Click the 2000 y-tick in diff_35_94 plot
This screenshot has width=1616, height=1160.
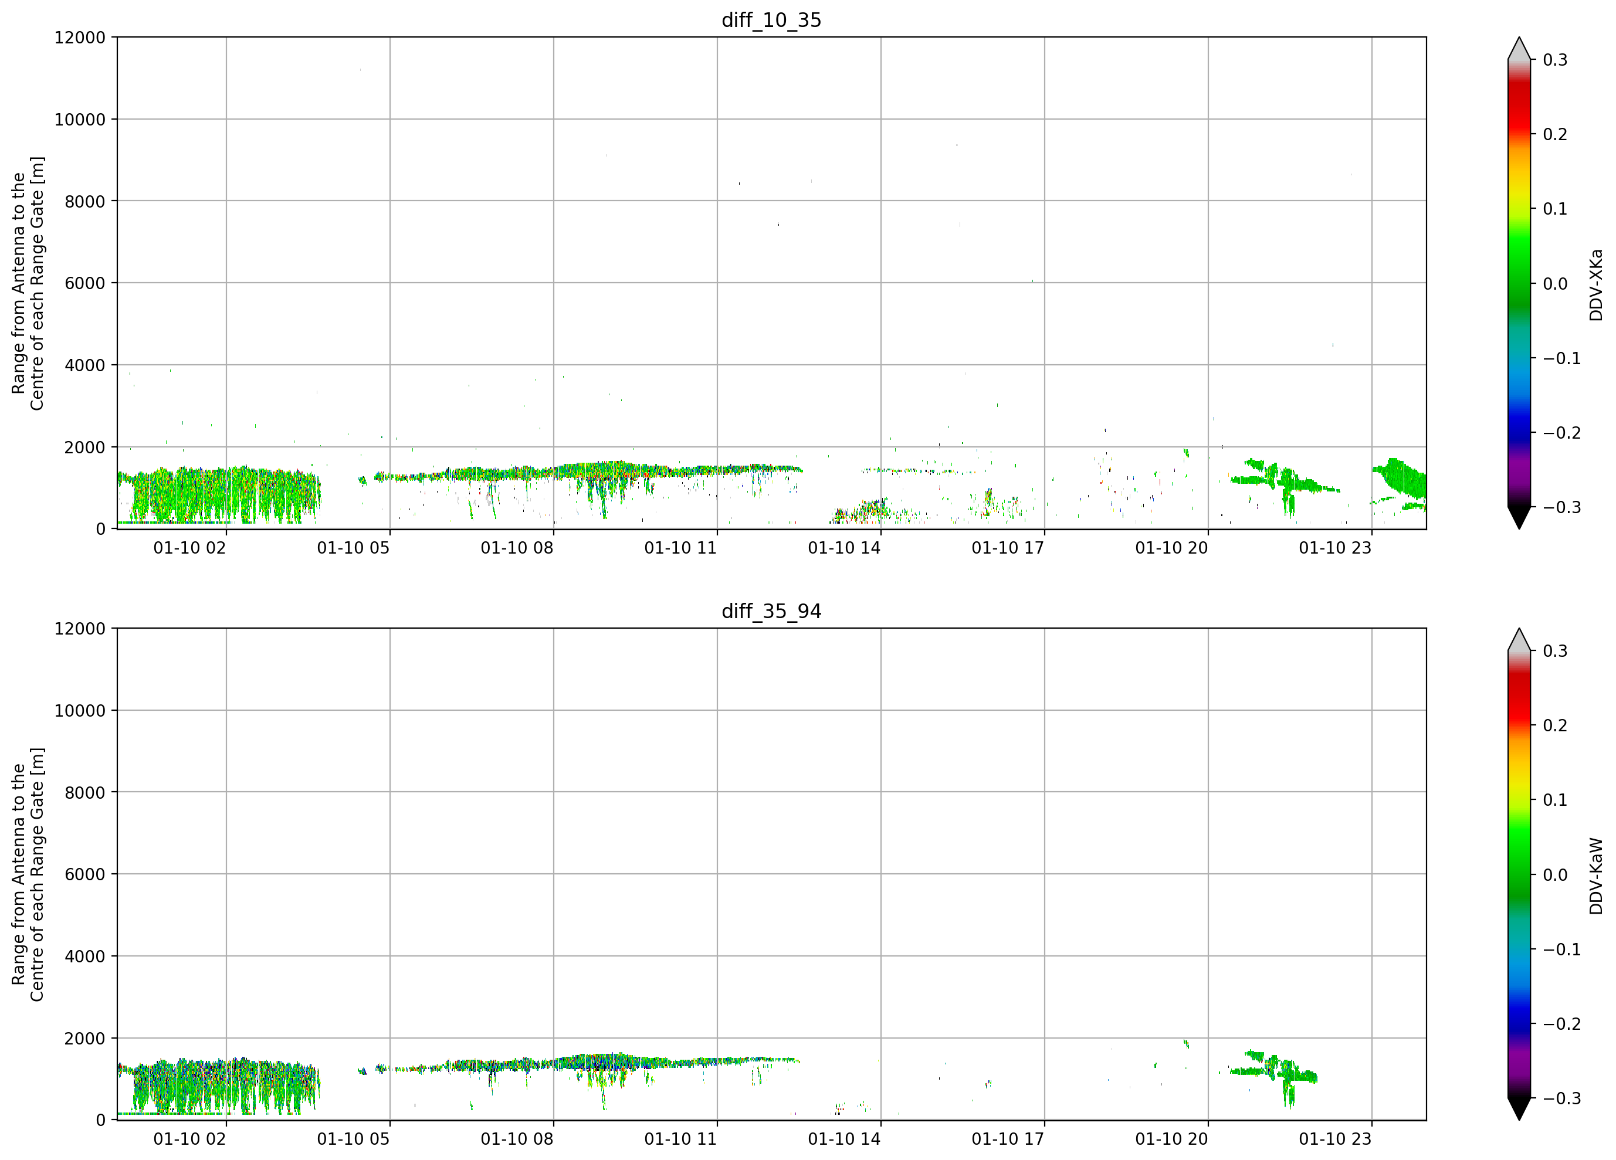85,1038
